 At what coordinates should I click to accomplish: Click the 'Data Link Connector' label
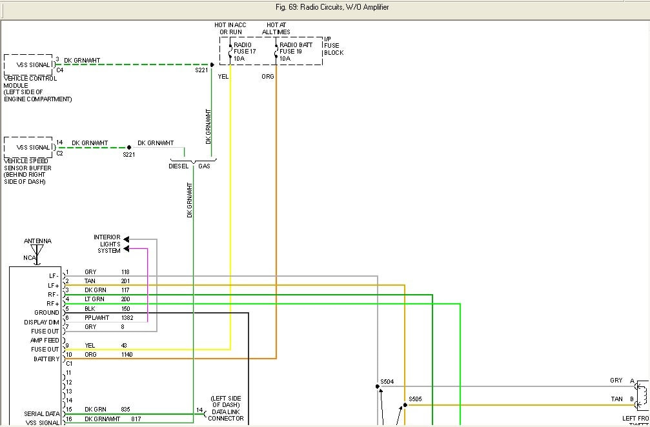tap(226, 414)
